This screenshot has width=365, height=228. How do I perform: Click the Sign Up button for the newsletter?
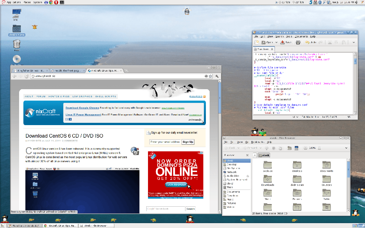coord(188,142)
